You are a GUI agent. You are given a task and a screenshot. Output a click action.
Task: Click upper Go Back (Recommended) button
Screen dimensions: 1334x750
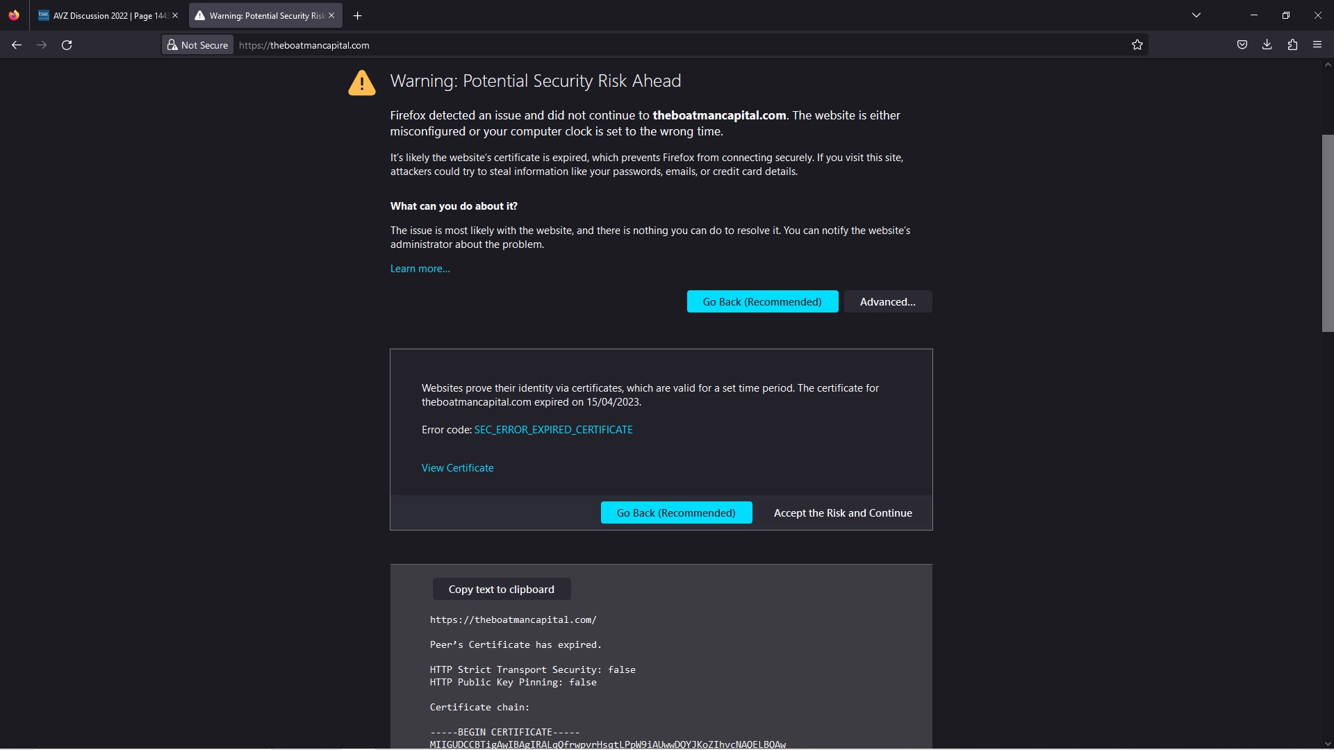coord(762,301)
